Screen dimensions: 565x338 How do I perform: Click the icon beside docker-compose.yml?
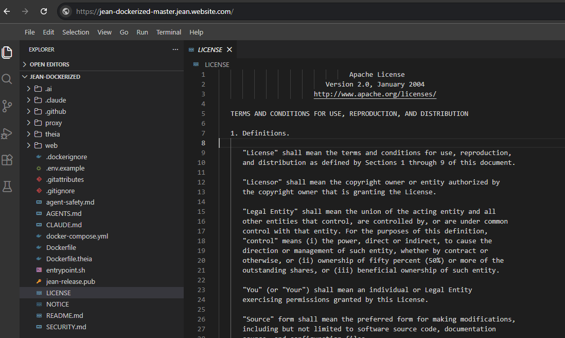click(x=39, y=236)
